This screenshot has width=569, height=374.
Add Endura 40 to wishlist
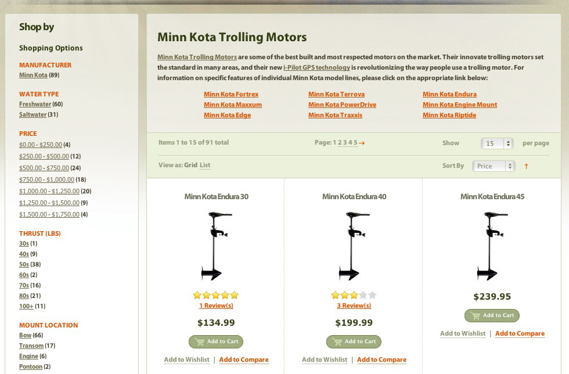pos(325,359)
